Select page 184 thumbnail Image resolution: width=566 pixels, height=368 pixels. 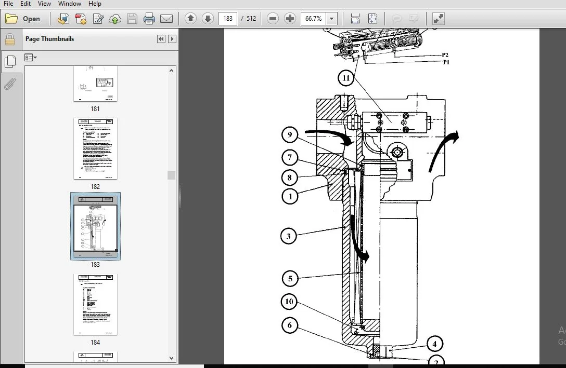pyautogui.click(x=95, y=304)
